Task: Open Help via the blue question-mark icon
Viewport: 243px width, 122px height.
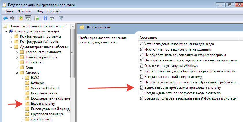Action: point(45,18)
